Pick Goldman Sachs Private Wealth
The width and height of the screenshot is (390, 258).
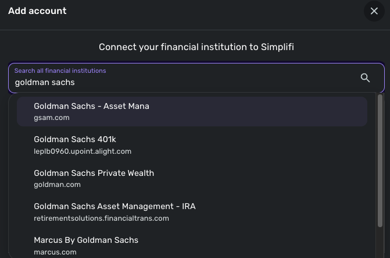click(94, 173)
